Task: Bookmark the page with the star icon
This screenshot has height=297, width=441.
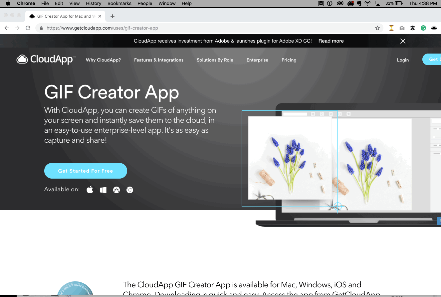Action: 377,28
